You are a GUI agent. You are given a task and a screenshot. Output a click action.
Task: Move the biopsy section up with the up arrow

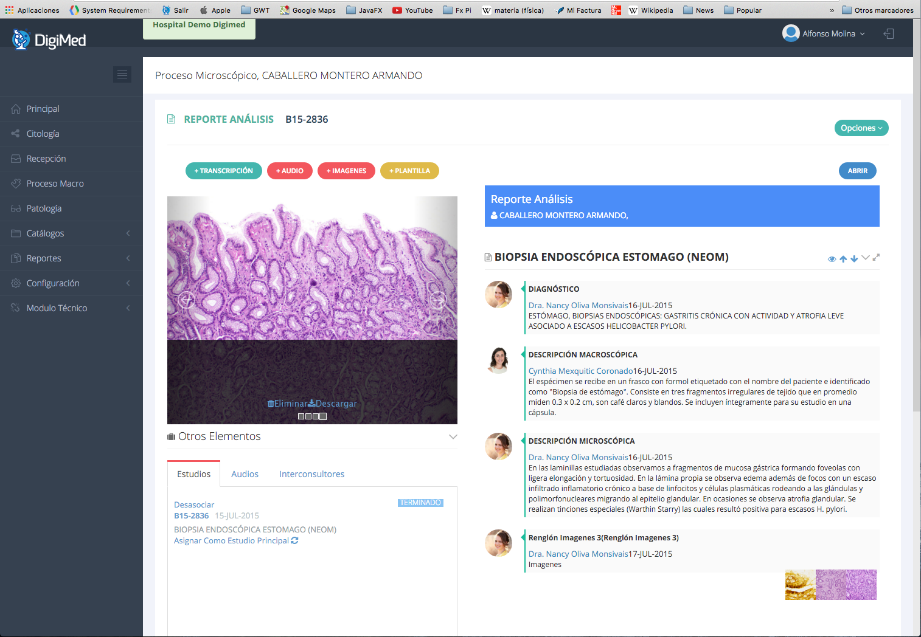(843, 259)
